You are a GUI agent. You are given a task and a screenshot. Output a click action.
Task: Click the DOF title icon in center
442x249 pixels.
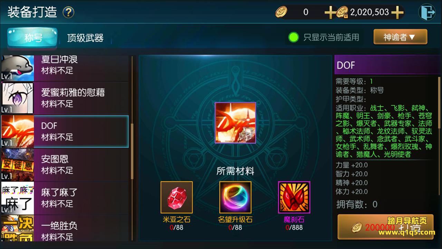[235, 123]
